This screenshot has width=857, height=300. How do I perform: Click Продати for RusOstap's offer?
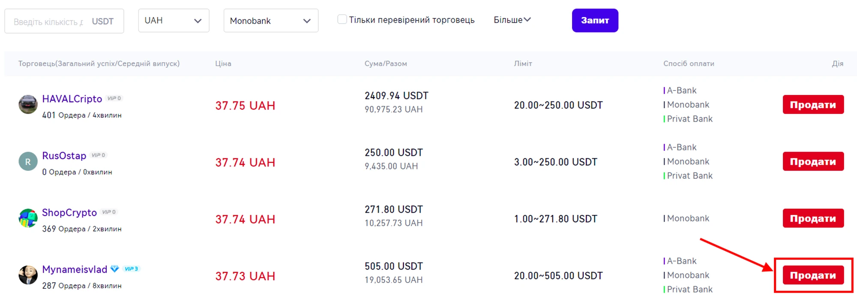click(x=813, y=162)
